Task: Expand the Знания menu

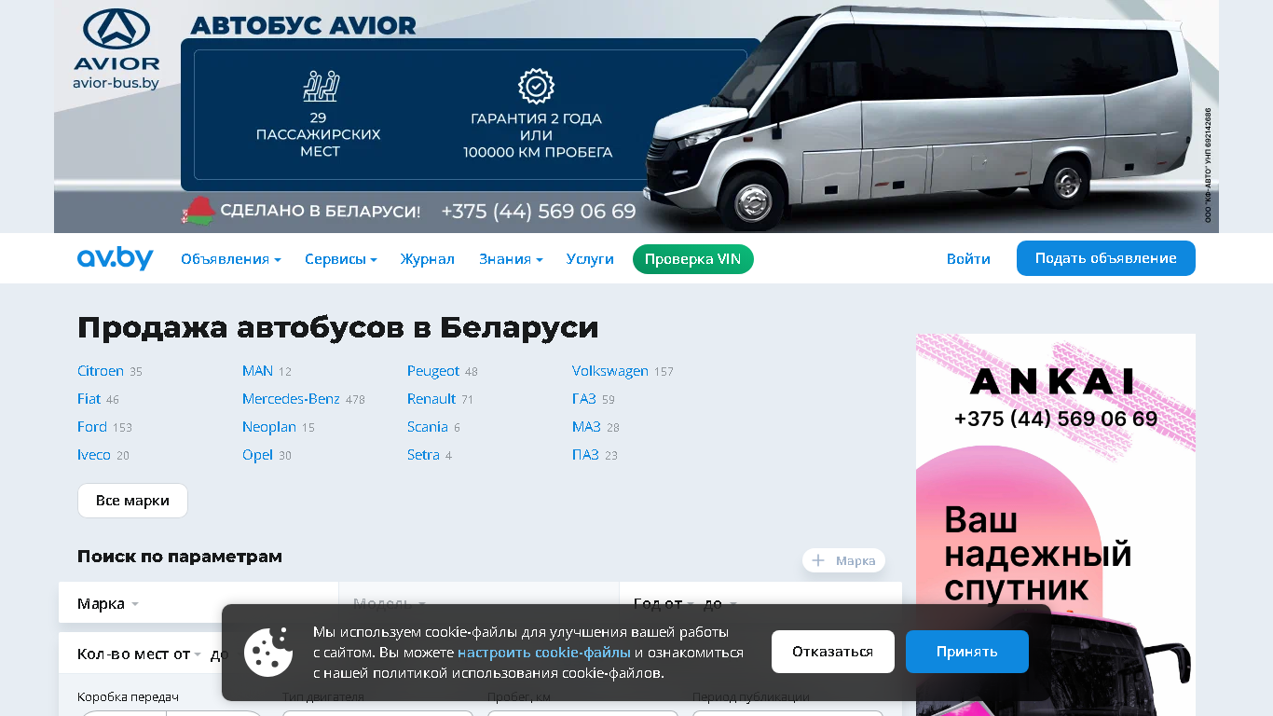Action: (x=511, y=259)
